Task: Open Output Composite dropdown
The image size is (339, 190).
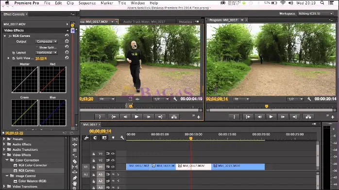Action: click(x=46, y=41)
